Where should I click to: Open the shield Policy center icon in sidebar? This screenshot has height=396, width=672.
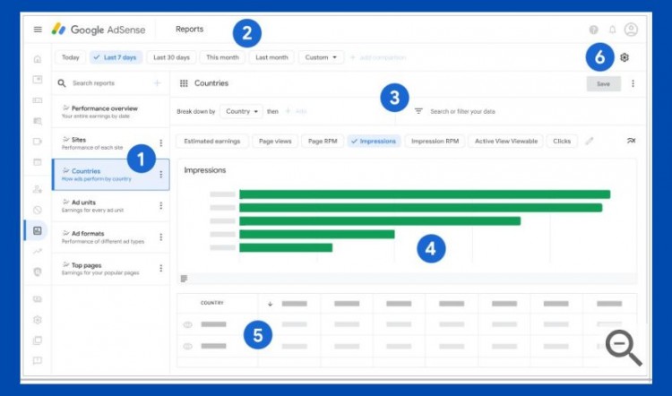(x=38, y=271)
